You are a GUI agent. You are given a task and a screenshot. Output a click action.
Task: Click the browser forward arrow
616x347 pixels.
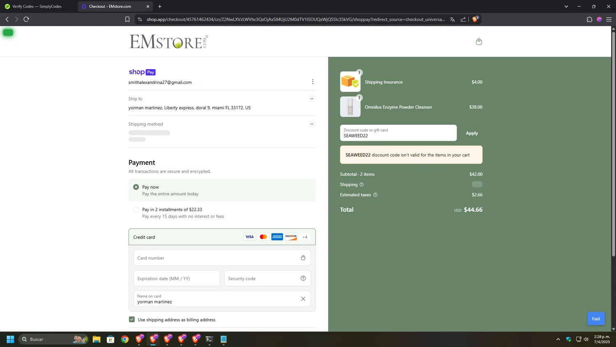click(x=16, y=19)
